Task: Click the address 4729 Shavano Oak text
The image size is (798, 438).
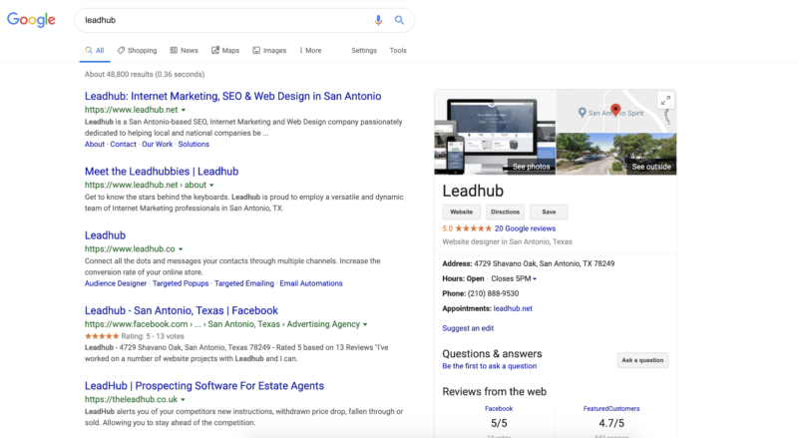Action: click(545, 263)
